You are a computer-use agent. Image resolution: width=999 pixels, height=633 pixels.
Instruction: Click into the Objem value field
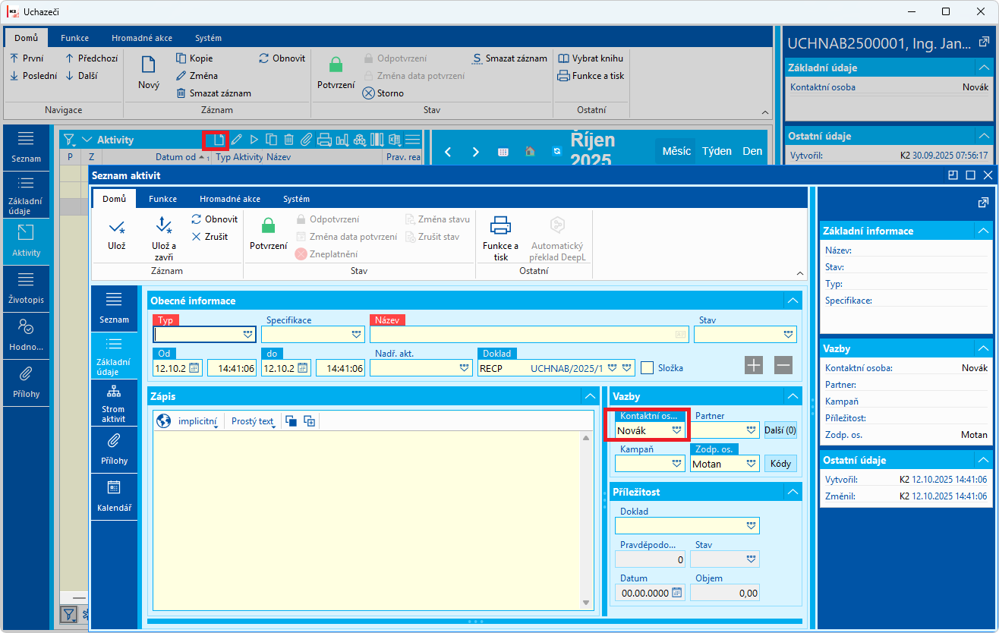click(725, 593)
